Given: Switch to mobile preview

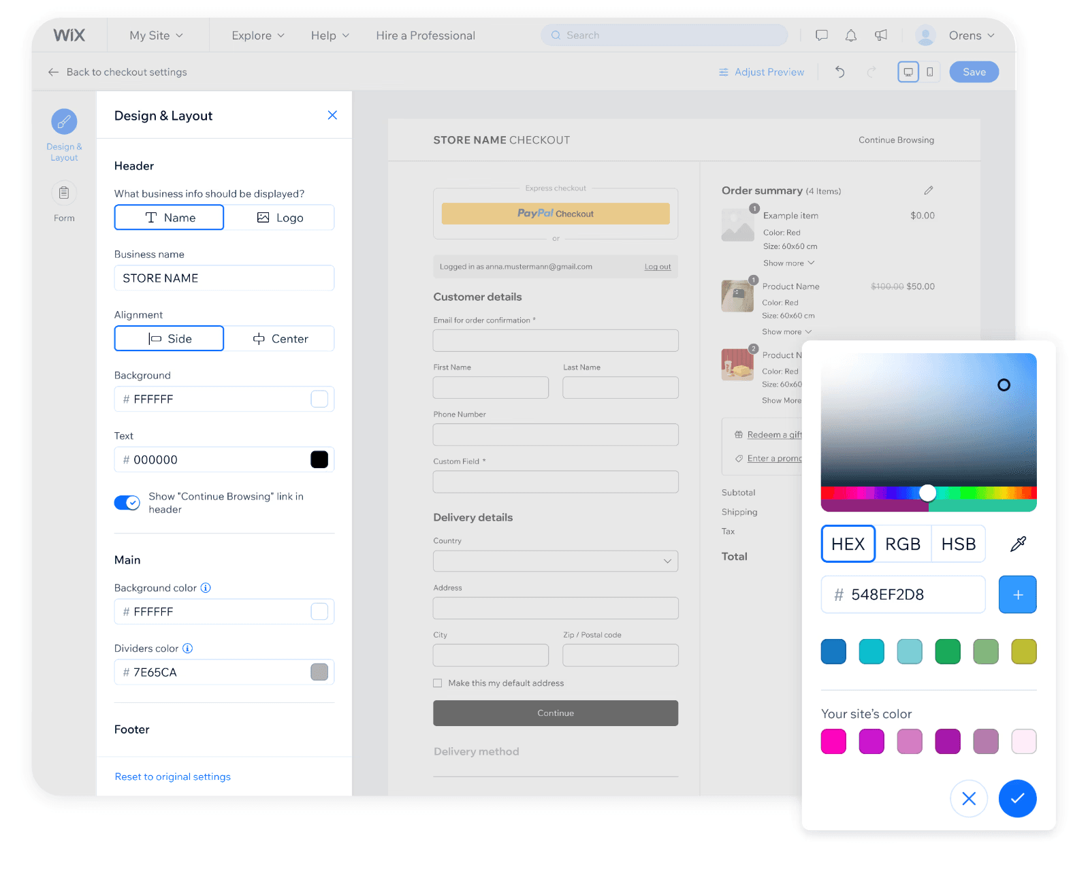Looking at the screenshot, I should 930,72.
